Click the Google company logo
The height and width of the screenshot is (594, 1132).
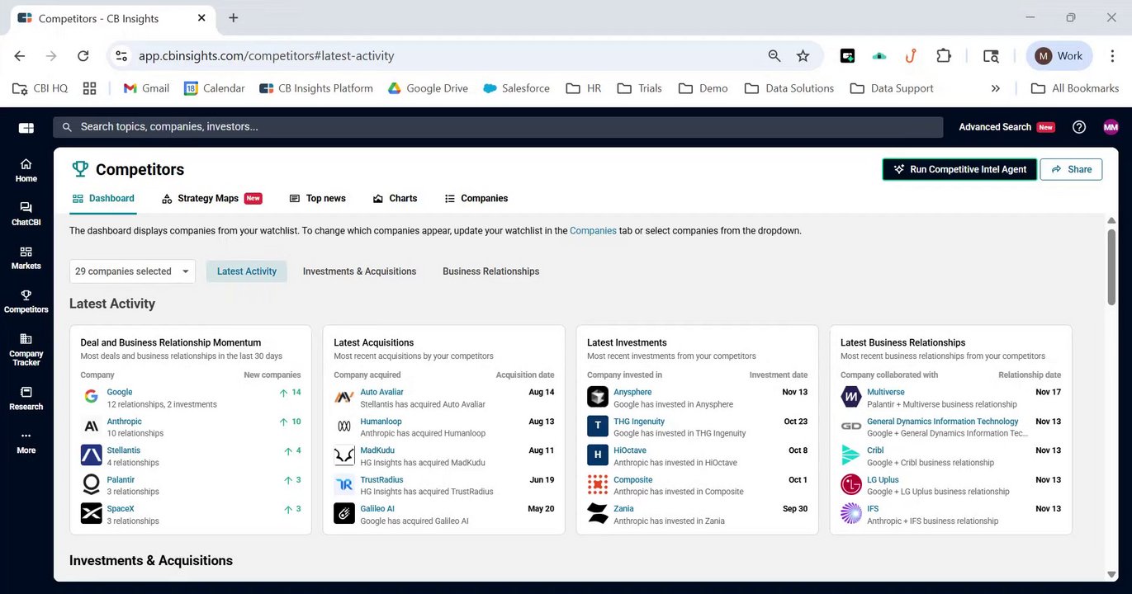[x=91, y=397]
